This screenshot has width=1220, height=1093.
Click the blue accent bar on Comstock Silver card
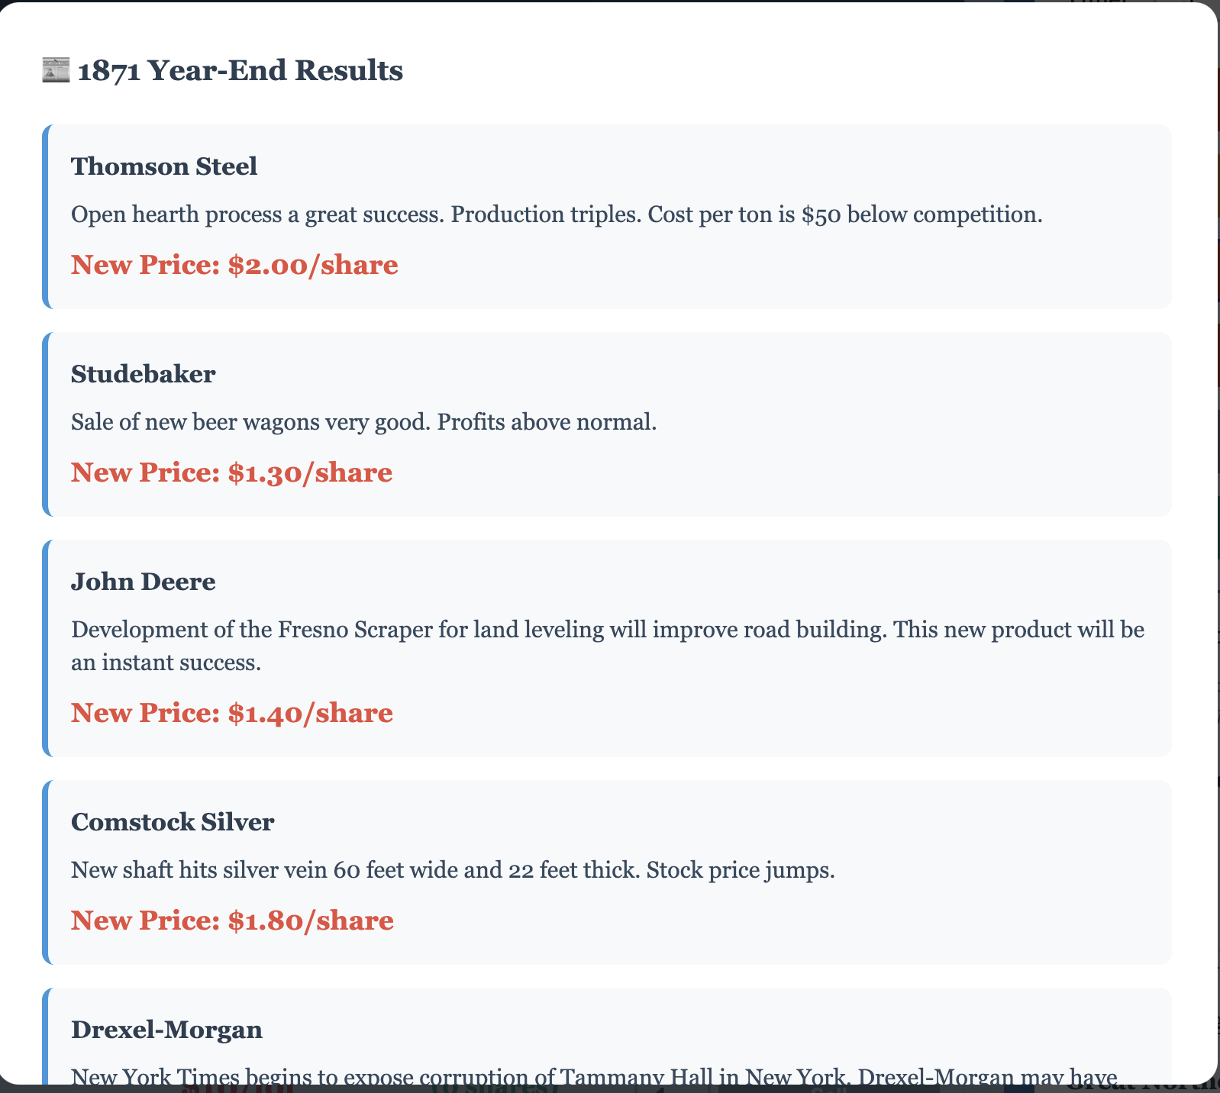click(x=45, y=872)
